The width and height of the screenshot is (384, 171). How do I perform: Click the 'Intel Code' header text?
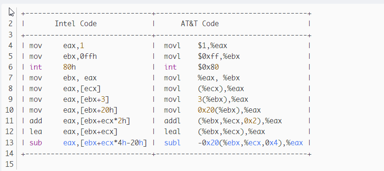tap(76, 24)
